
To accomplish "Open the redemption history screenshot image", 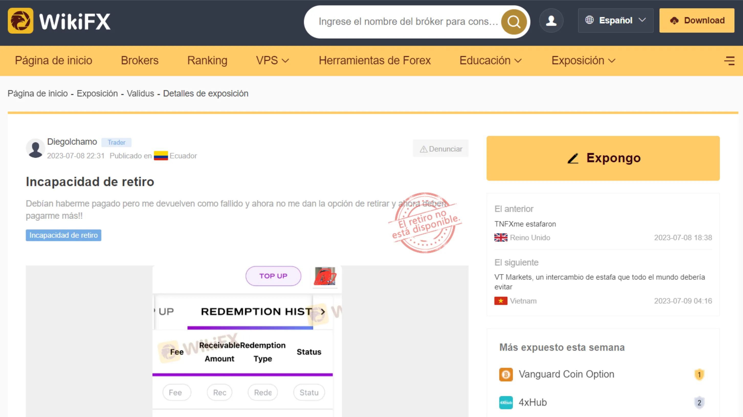I will click(x=247, y=341).
